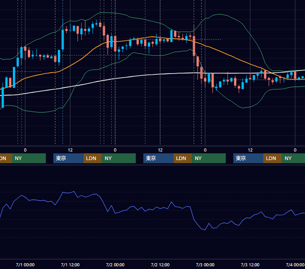Select the LDN session block for 7/2

point(183,158)
